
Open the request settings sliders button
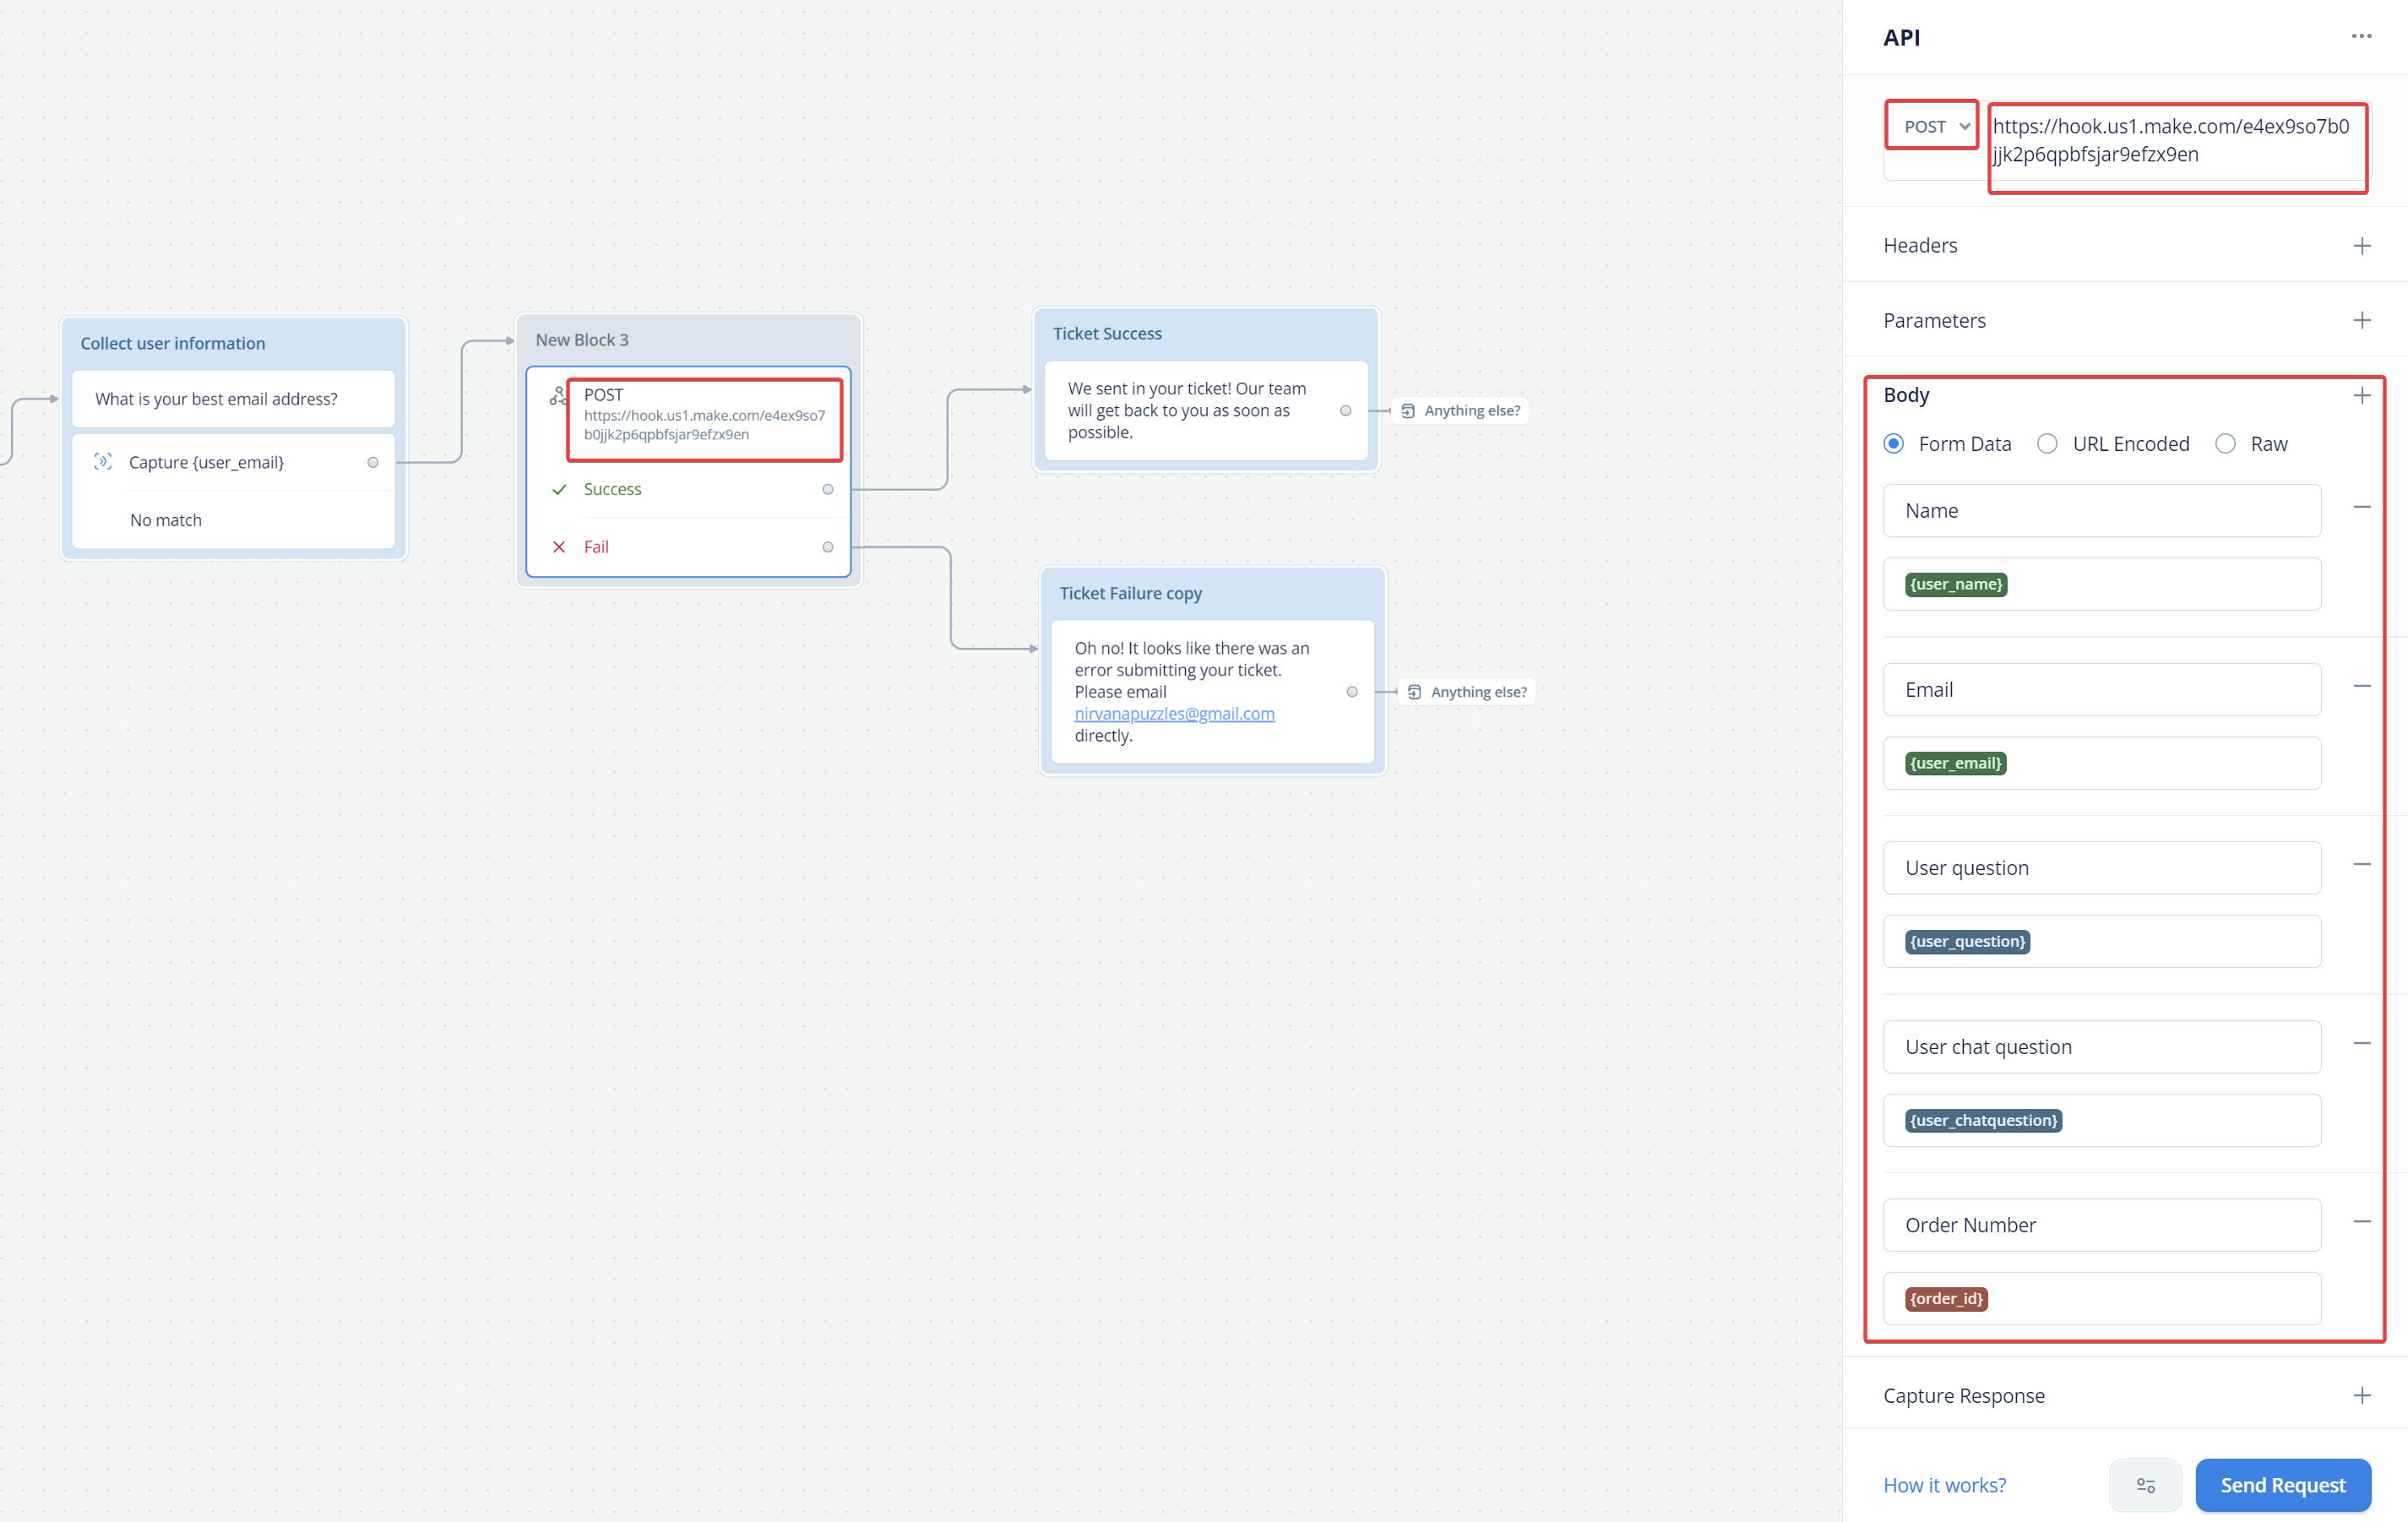pyautogui.click(x=2145, y=1485)
